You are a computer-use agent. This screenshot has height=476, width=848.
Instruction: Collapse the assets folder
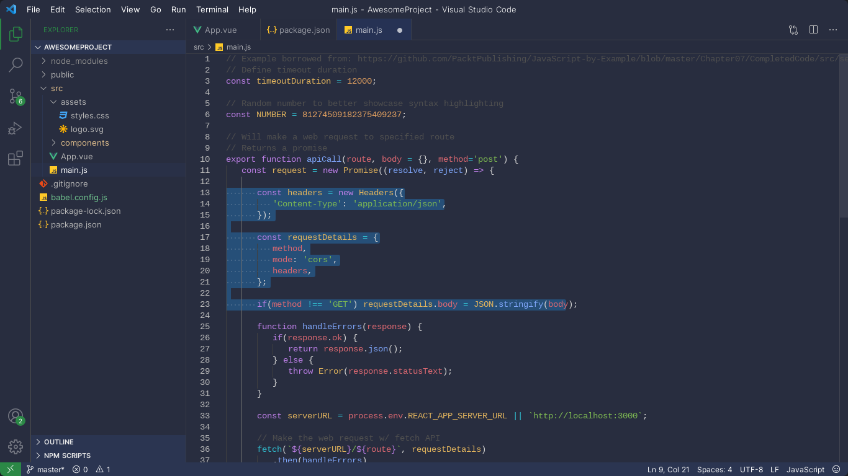pos(109,102)
